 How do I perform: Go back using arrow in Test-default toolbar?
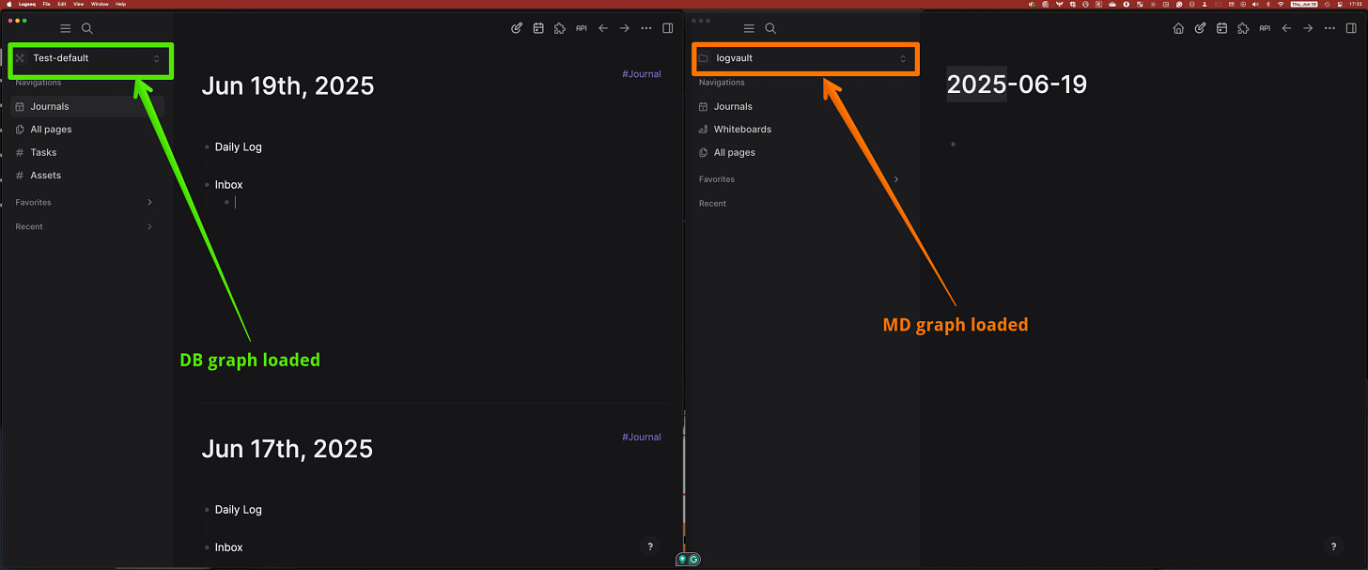click(x=603, y=28)
